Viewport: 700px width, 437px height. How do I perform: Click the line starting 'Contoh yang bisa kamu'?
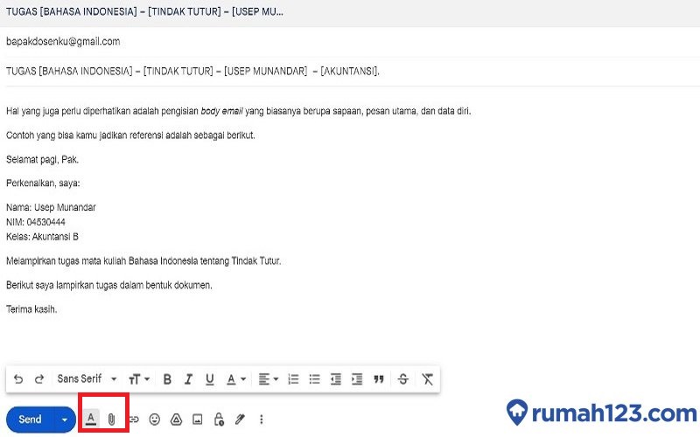pos(130,135)
